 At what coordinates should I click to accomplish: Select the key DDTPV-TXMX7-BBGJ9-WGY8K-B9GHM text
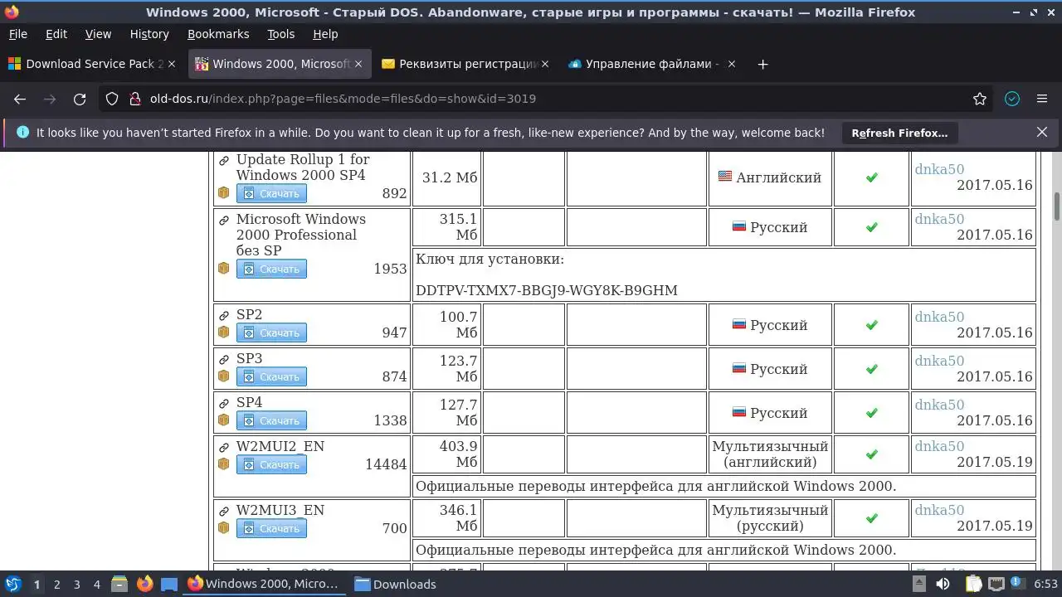(547, 290)
